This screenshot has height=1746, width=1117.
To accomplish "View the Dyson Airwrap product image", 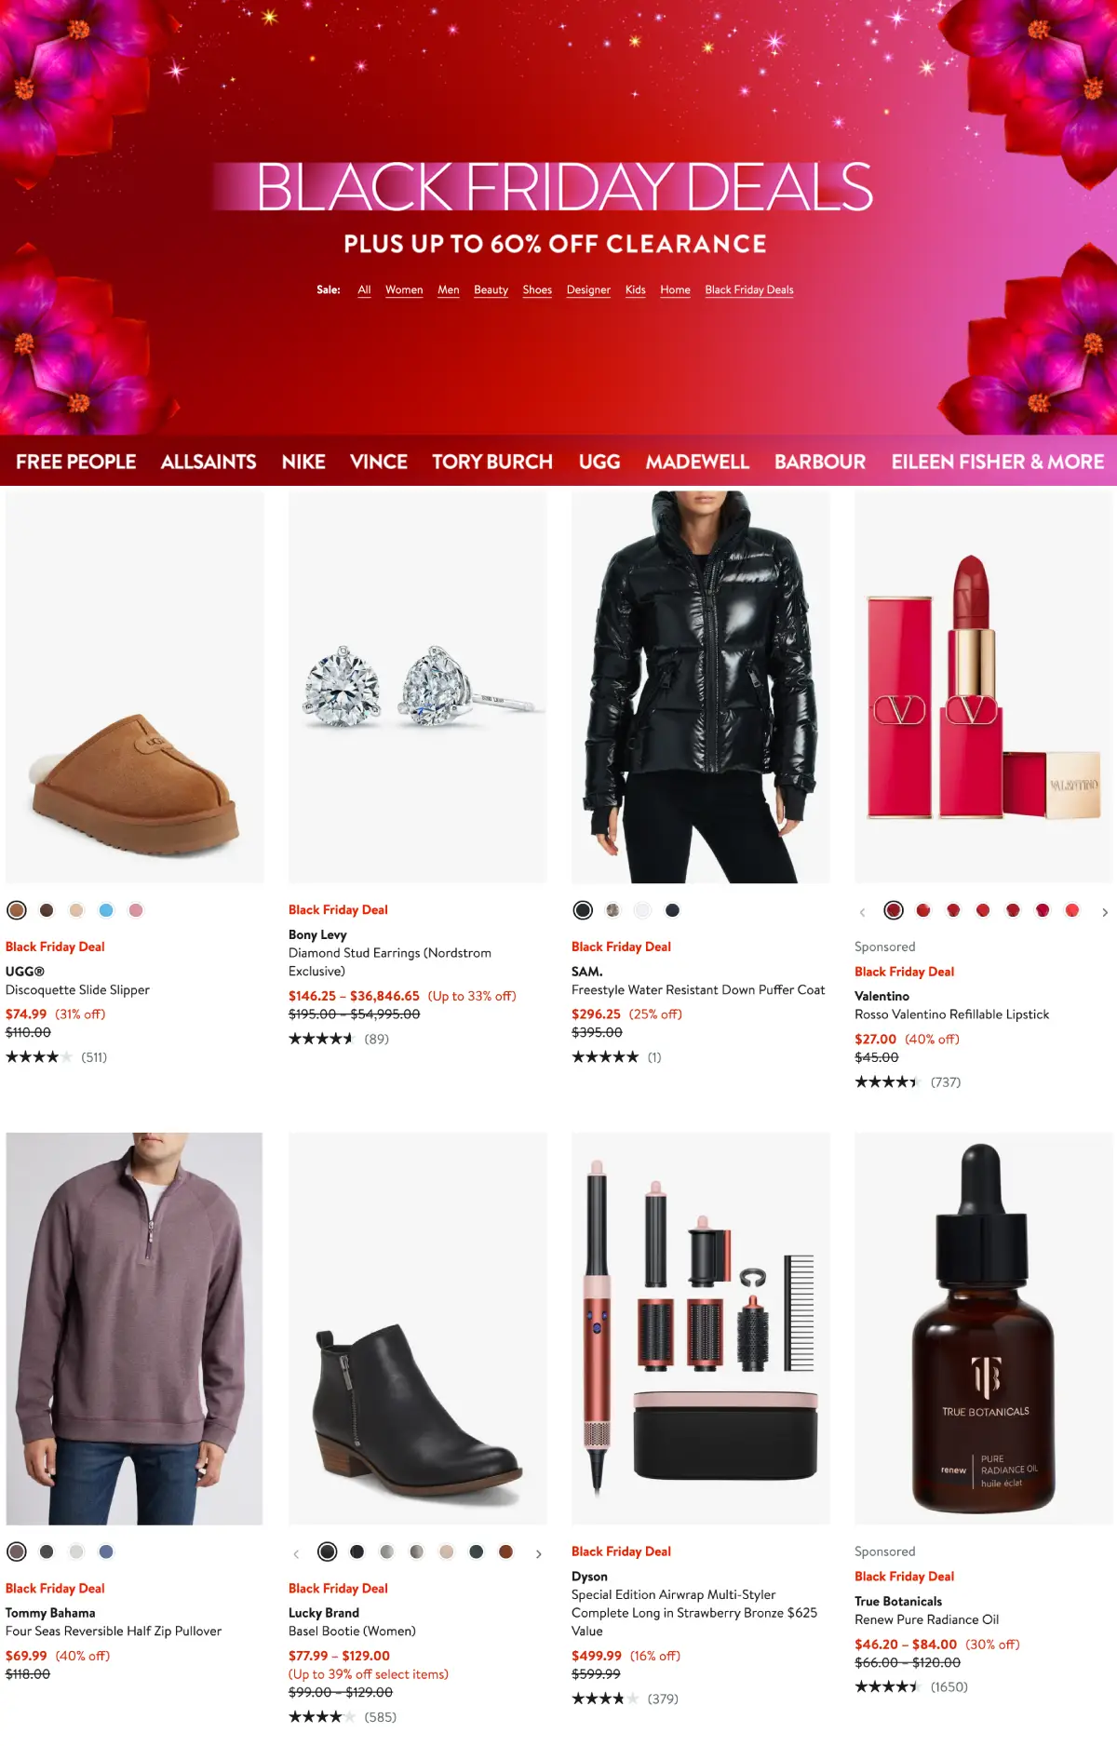I will (x=701, y=1328).
